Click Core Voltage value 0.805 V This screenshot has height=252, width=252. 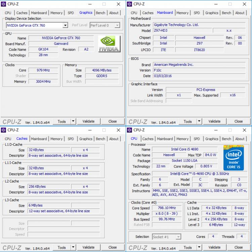[x=206, y=166]
